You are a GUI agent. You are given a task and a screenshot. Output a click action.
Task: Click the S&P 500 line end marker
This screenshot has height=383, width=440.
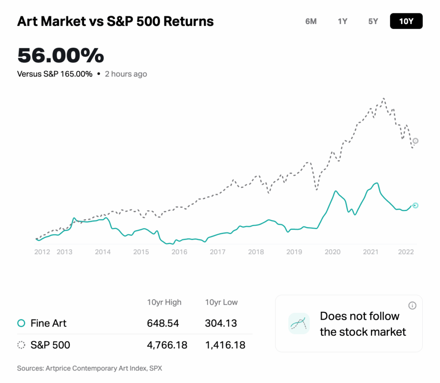point(416,141)
